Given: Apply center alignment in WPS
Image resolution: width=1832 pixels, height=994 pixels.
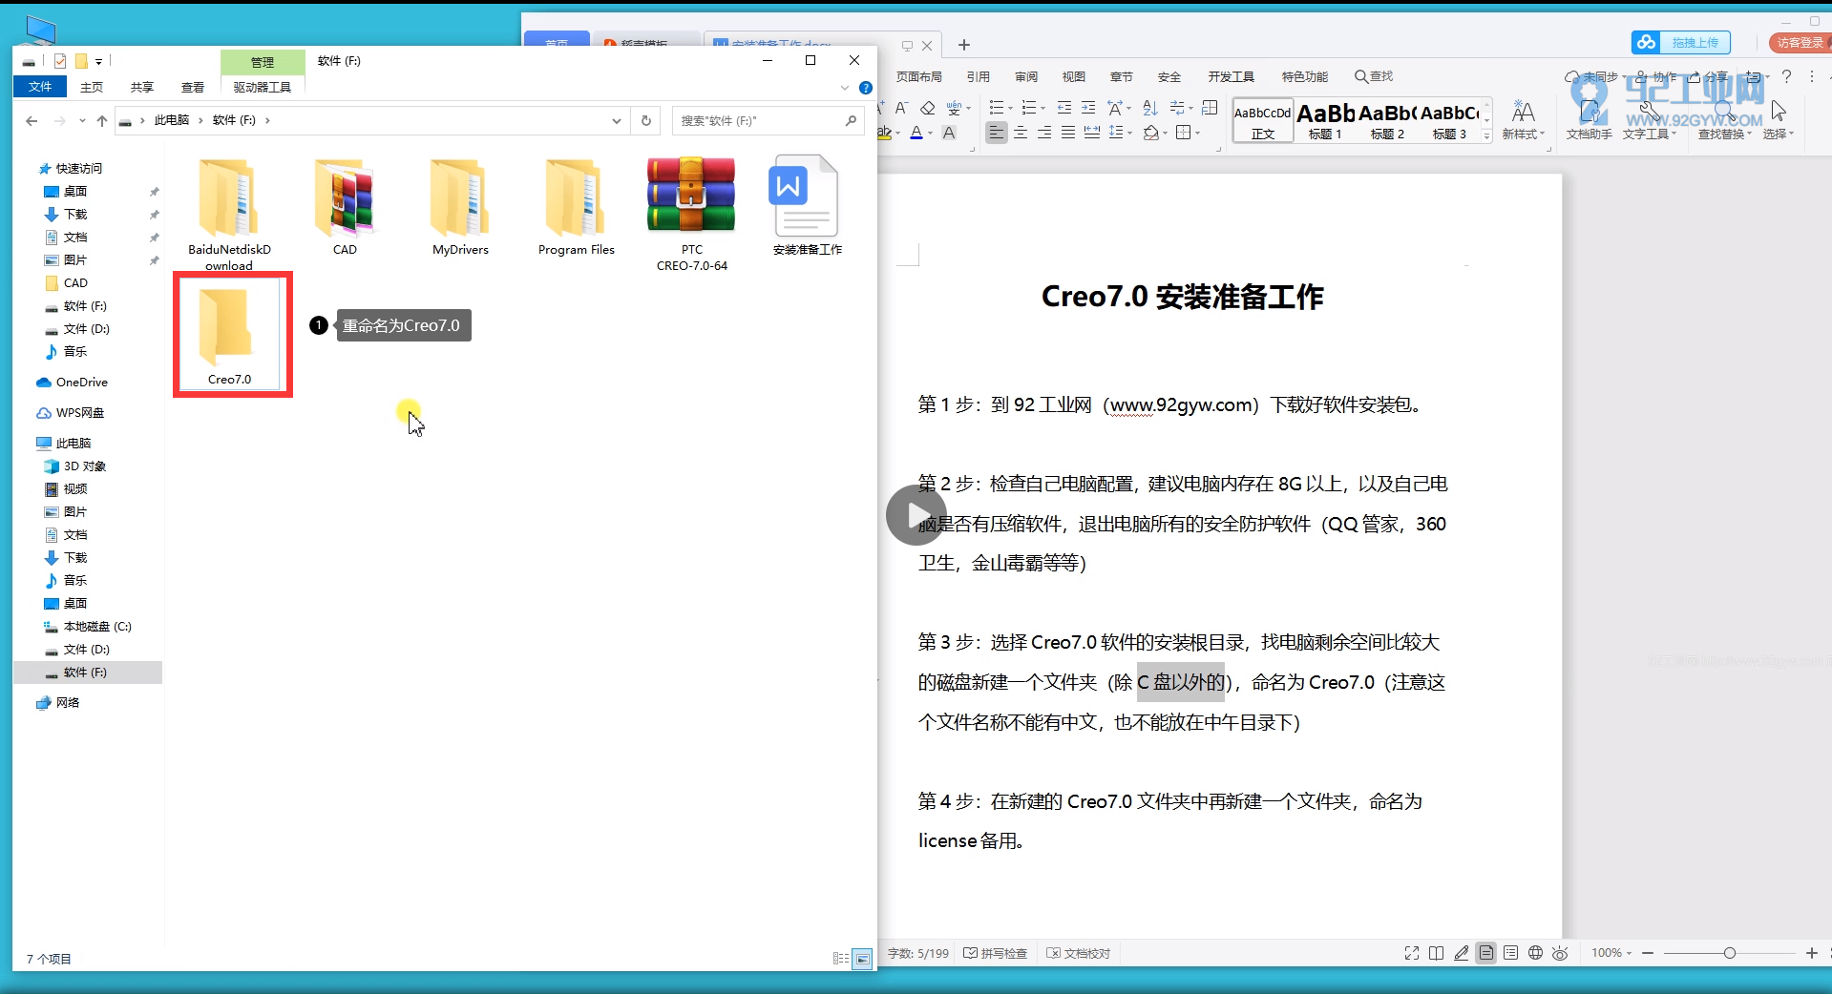Looking at the screenshot, I should pos(1021,133).
